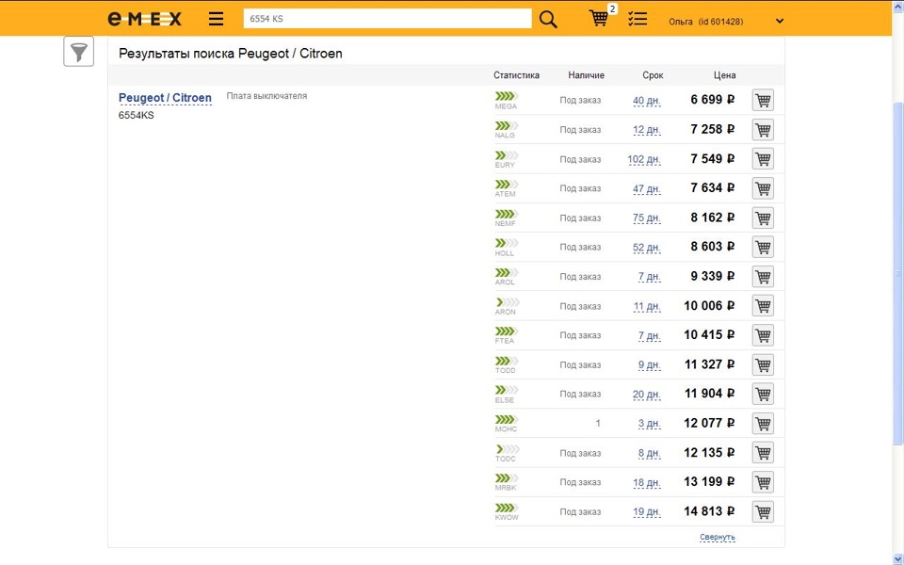The height and width of the screenshot is (565, 904).
Task: Expand the Ольга user account dropdown
Action: pyautogui.click(x=779, y=21)
